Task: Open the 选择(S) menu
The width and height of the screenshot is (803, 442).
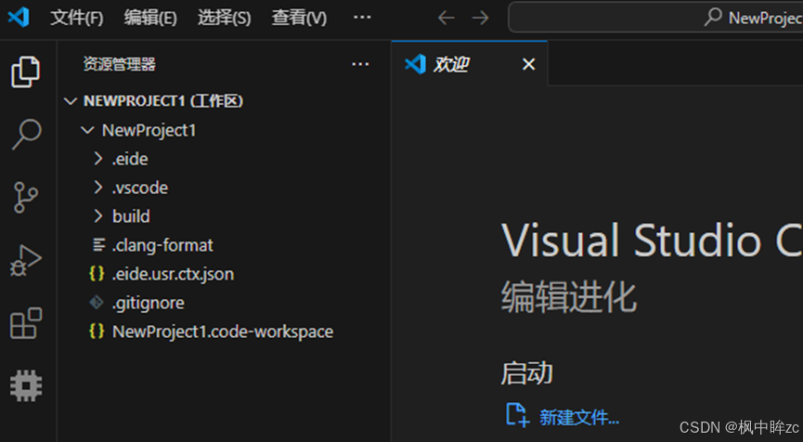Action: (225, 18)
